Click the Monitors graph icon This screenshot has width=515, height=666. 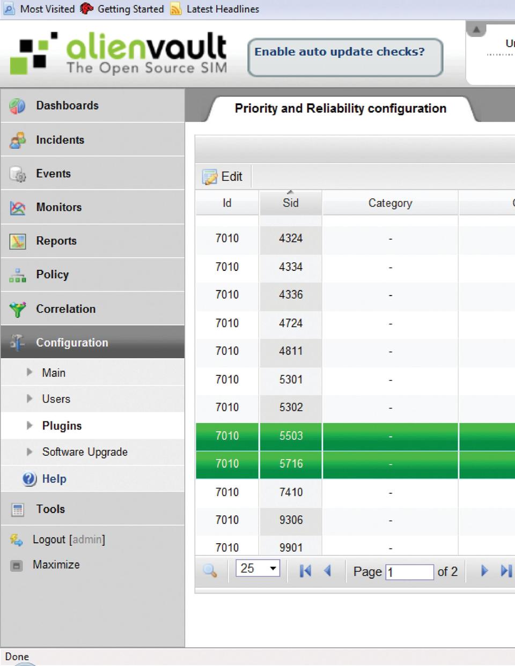(17, 208)
